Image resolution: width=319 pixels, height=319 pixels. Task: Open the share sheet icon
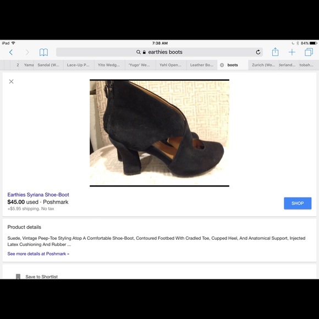pos(275,52)
